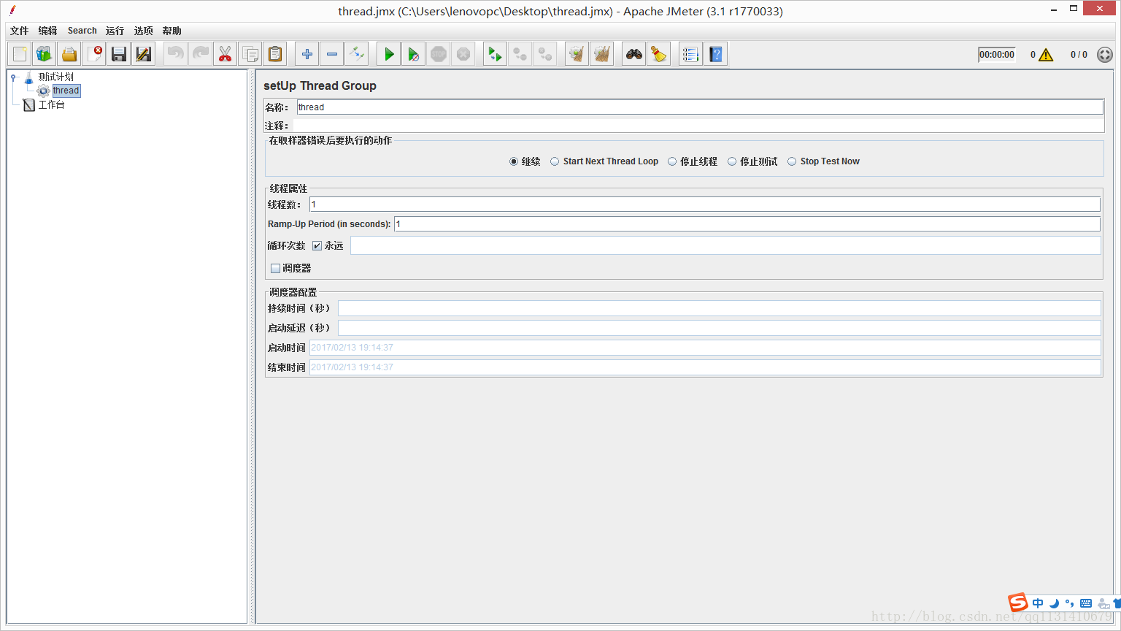Click the Undo arrow icon
Viewport: 1121px width, 631px height.
[175, 54]
